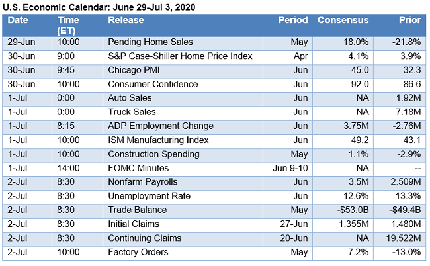Click the Prior column header

(x=409, y=20)
